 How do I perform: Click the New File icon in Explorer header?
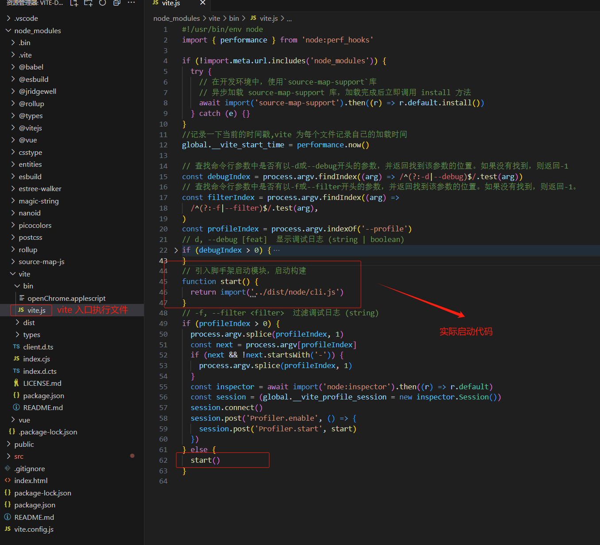[74, 3]
